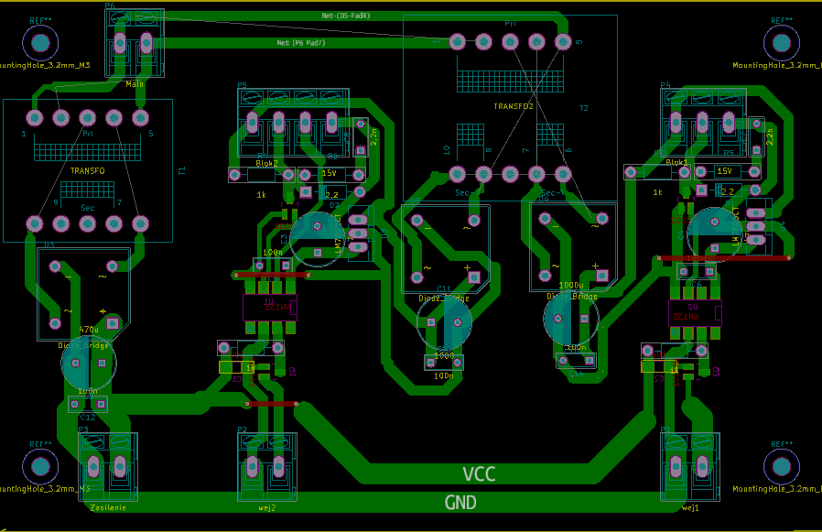
Task: Click the P4 connector reference text
Action: [x=665, y=85]
